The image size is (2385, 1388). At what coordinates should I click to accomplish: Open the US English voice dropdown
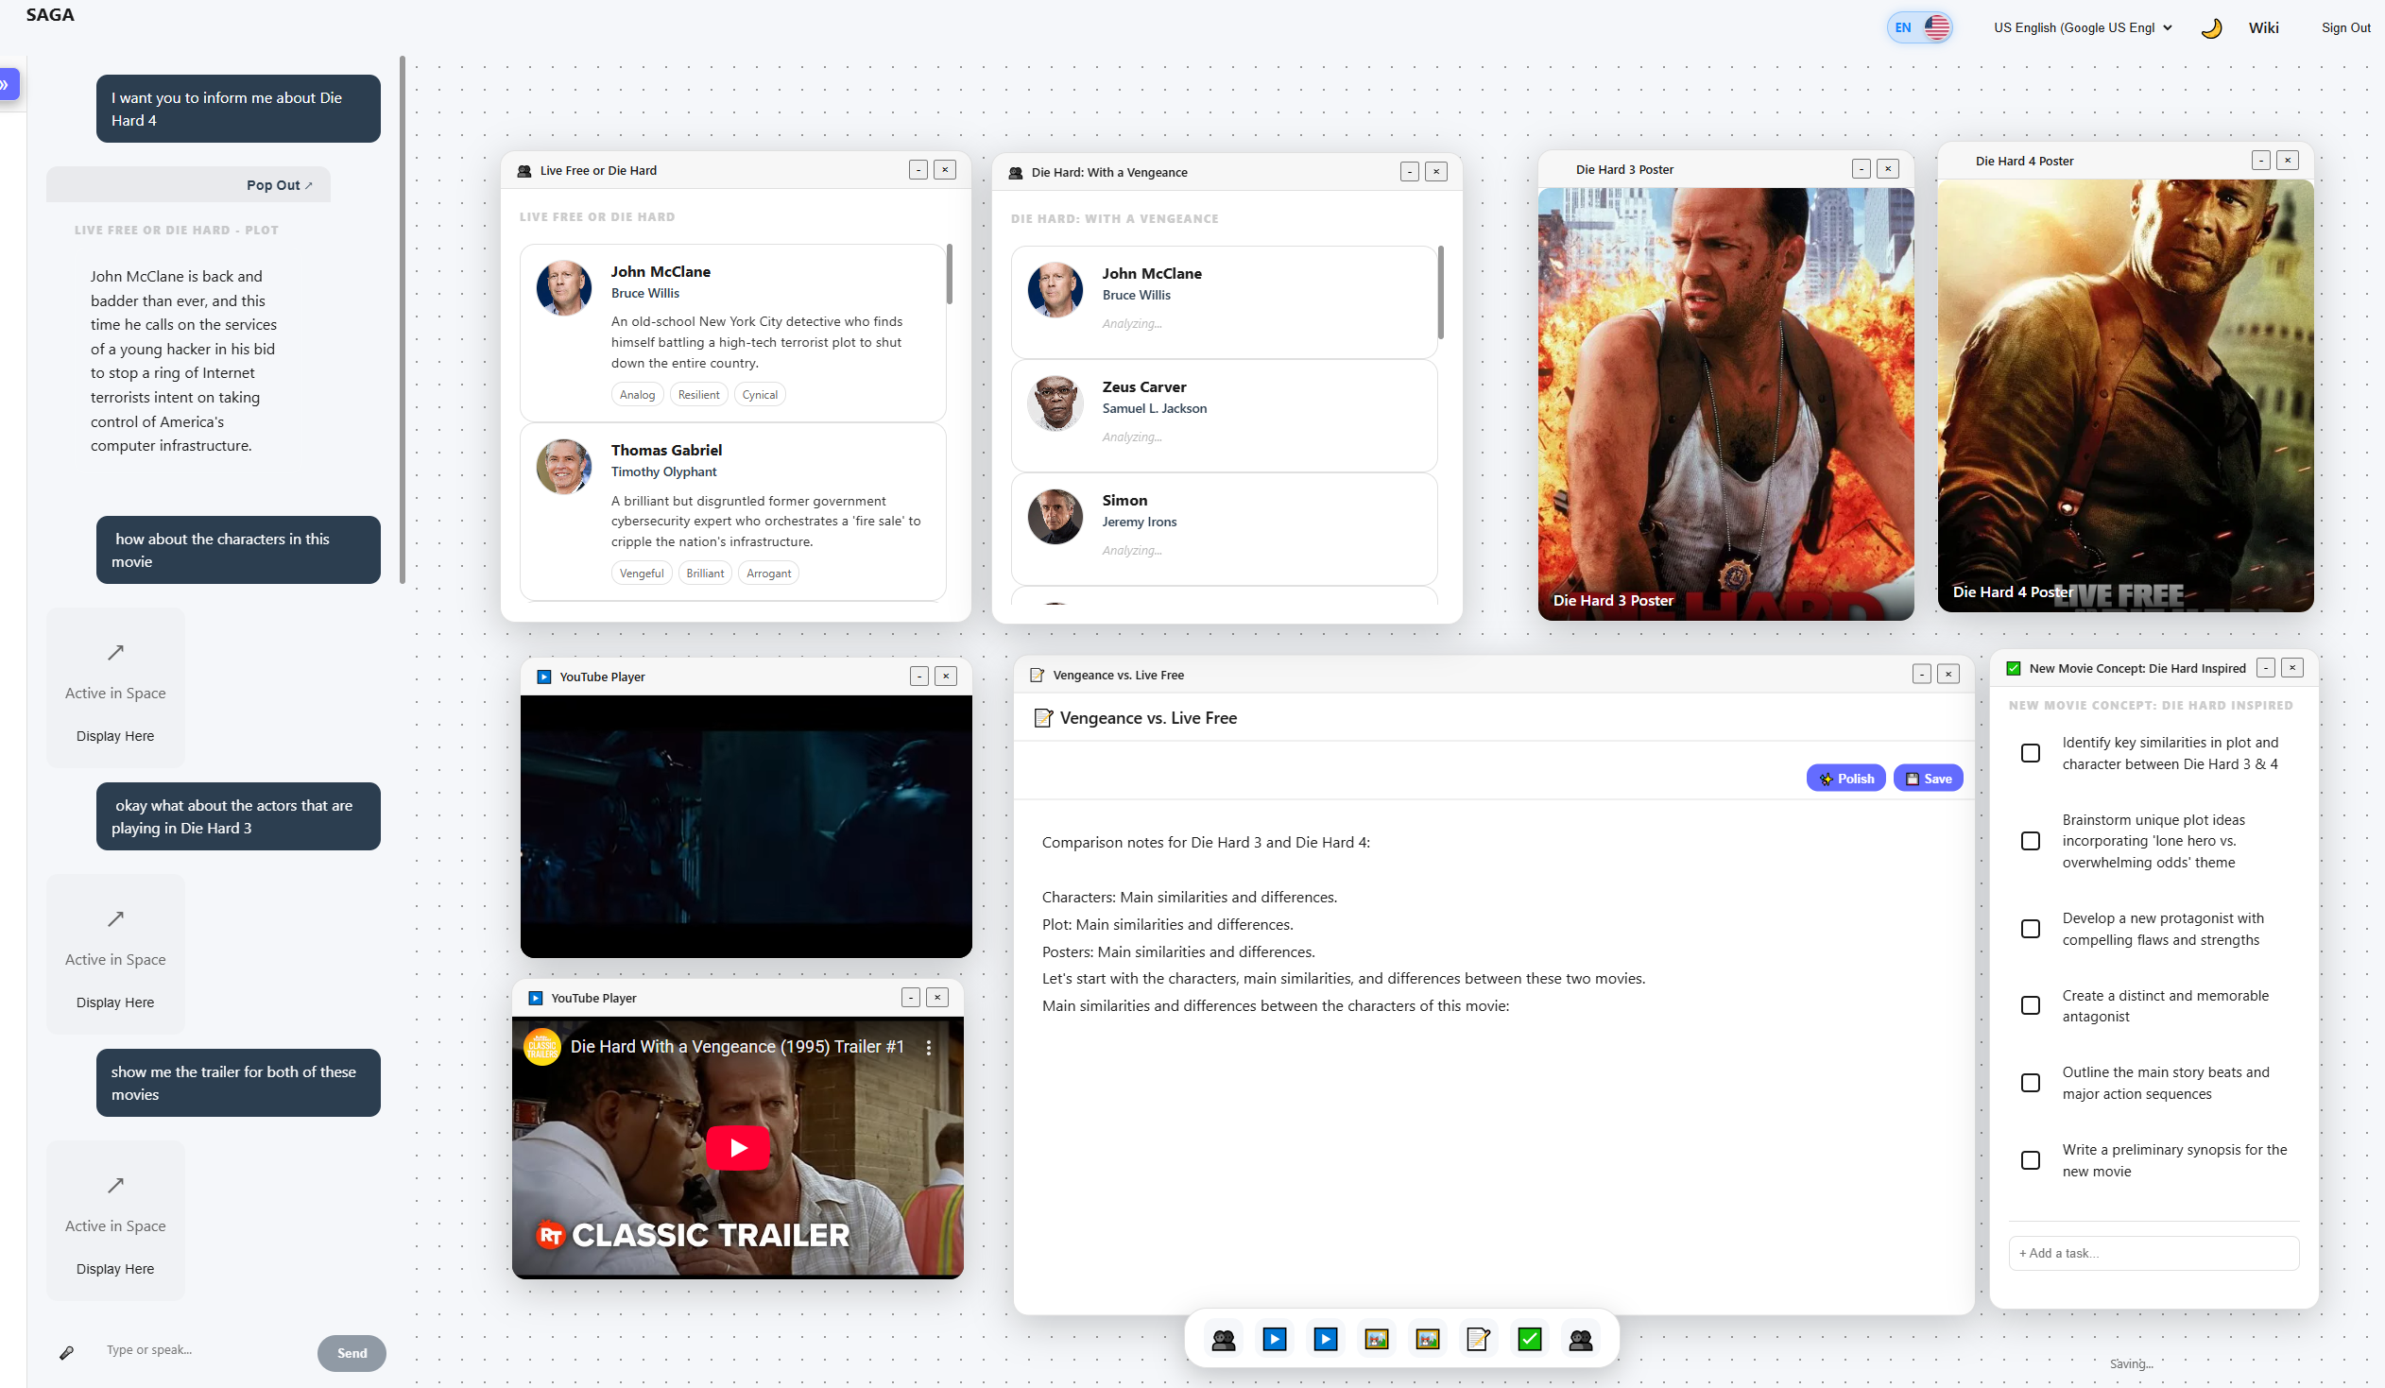pos(2082,27)
